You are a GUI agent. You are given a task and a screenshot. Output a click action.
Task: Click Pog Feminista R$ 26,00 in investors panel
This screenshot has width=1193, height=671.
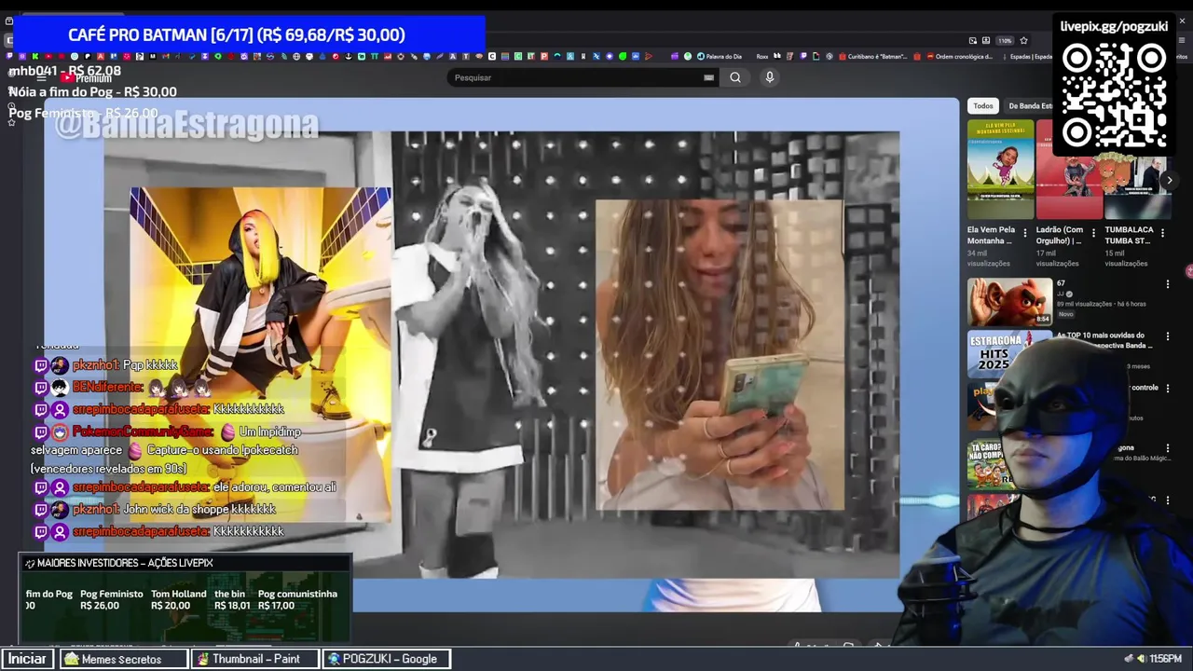(x=111, y=599)
